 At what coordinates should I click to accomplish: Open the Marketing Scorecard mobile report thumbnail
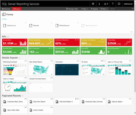15,70
